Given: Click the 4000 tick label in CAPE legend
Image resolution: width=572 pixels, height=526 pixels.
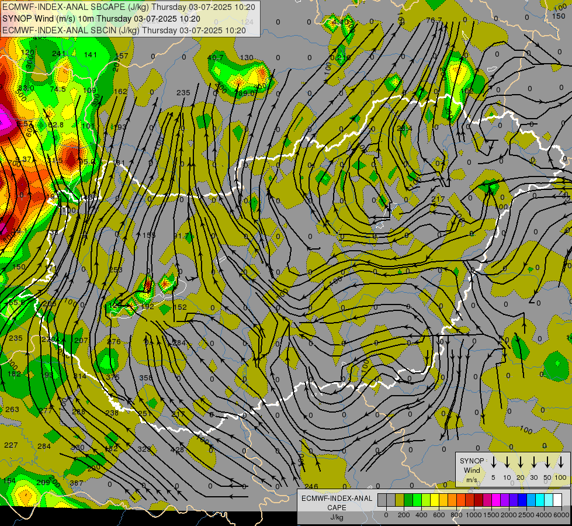Looking at the screenshot, I should click(x=543, y=515).
